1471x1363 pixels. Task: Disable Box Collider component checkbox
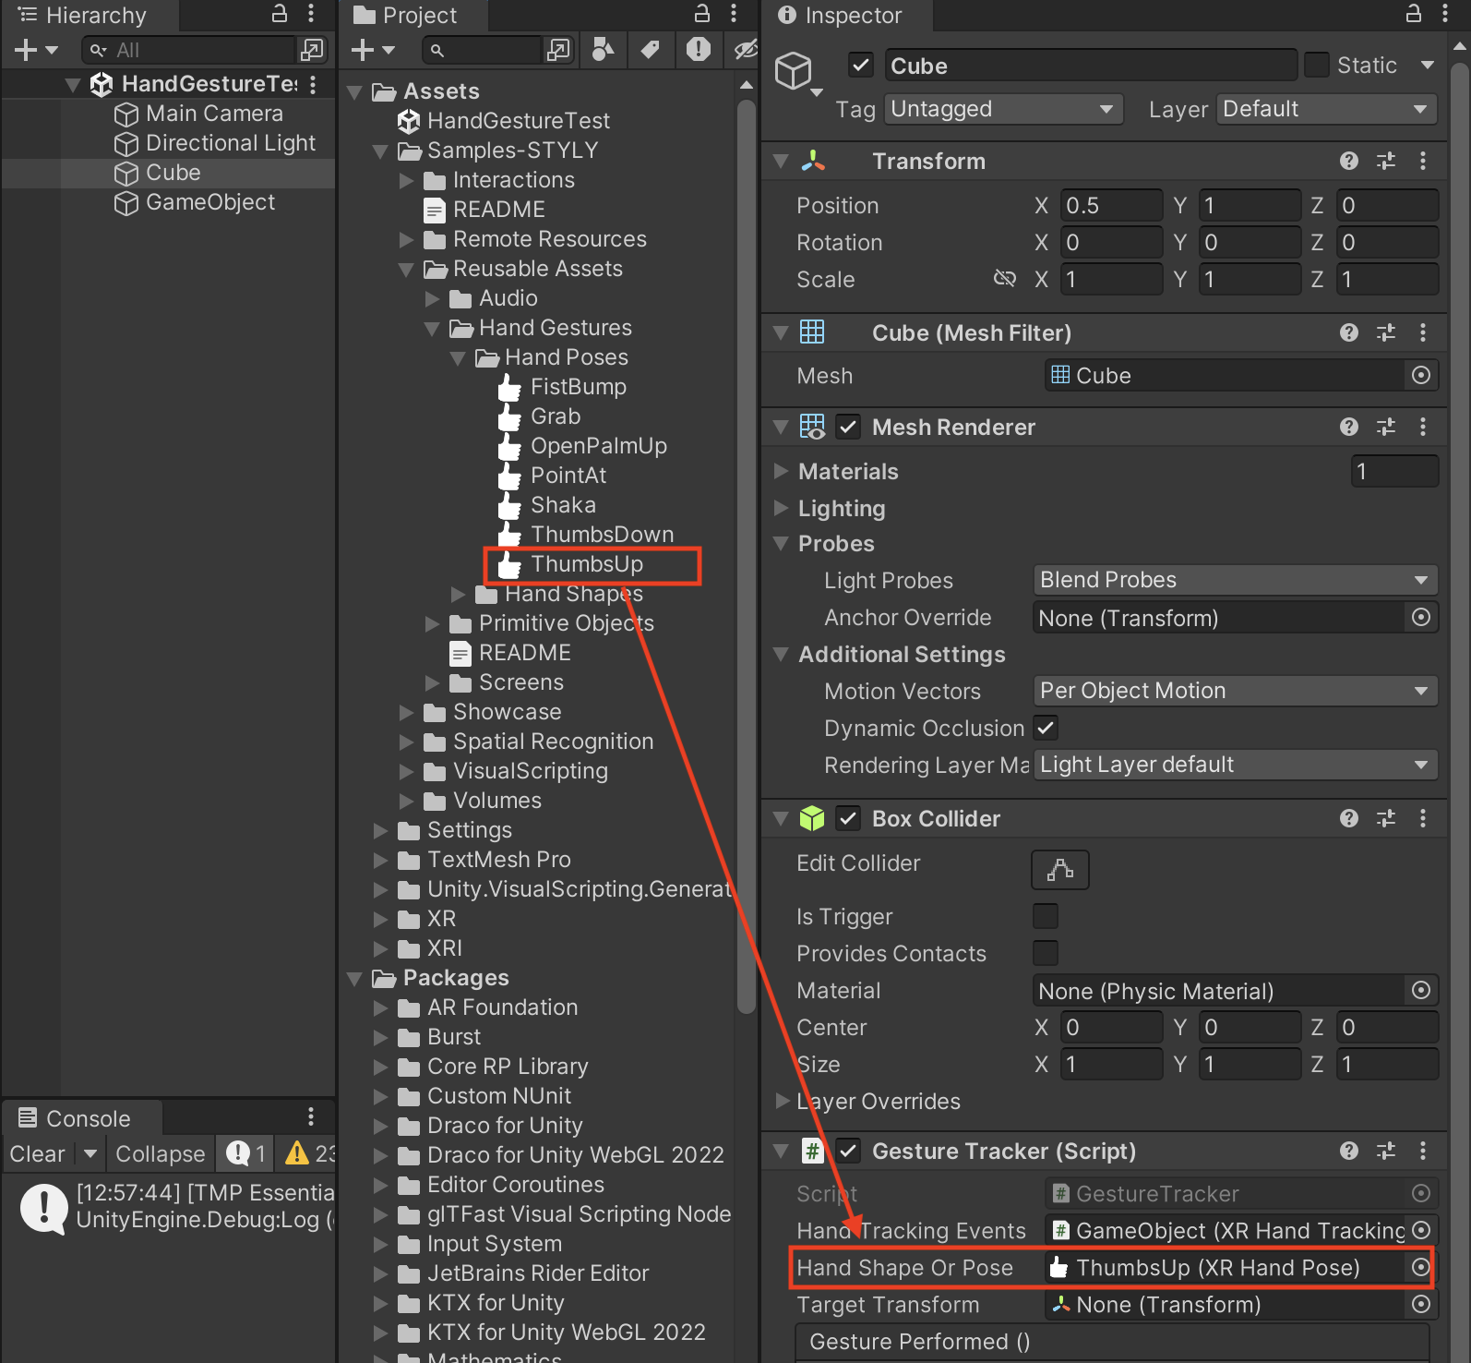coord(848,818)
